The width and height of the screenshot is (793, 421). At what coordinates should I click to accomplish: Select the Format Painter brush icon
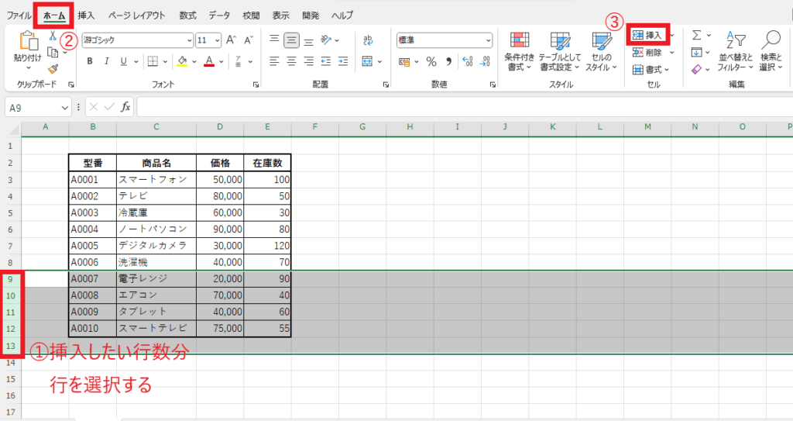tap(53, 69)
